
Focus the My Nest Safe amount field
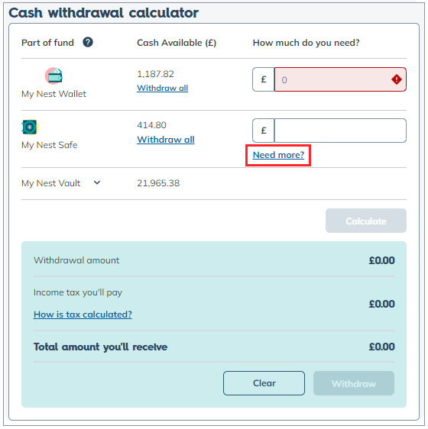pyautogui.click(x=340, y=131)
